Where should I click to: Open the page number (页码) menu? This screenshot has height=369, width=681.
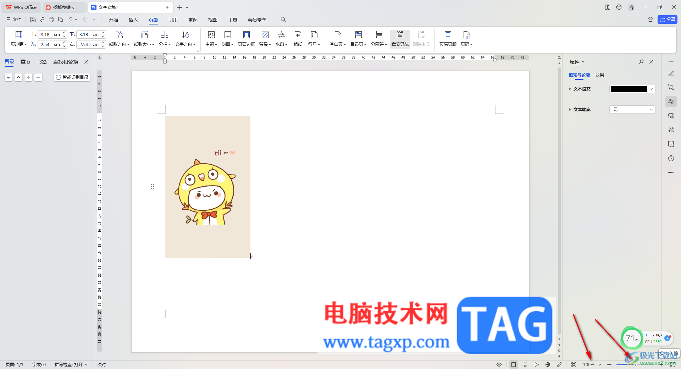click(x=466, y=39)
